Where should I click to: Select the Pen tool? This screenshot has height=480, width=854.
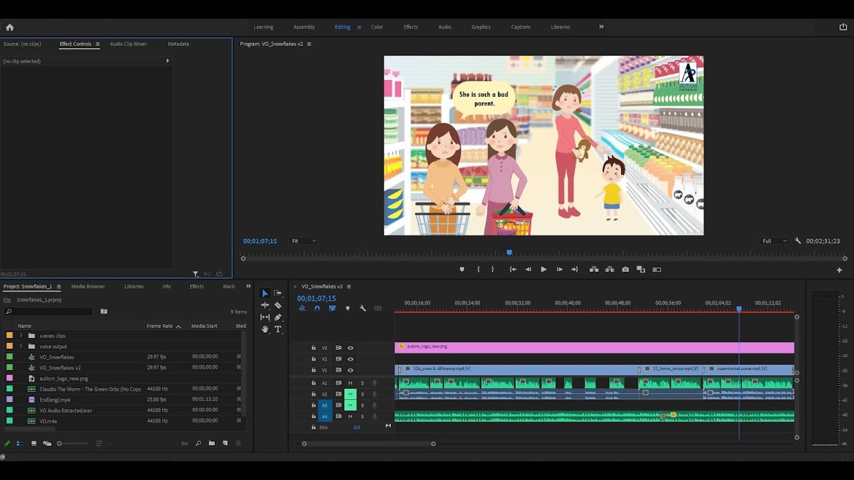coord(278,317)
